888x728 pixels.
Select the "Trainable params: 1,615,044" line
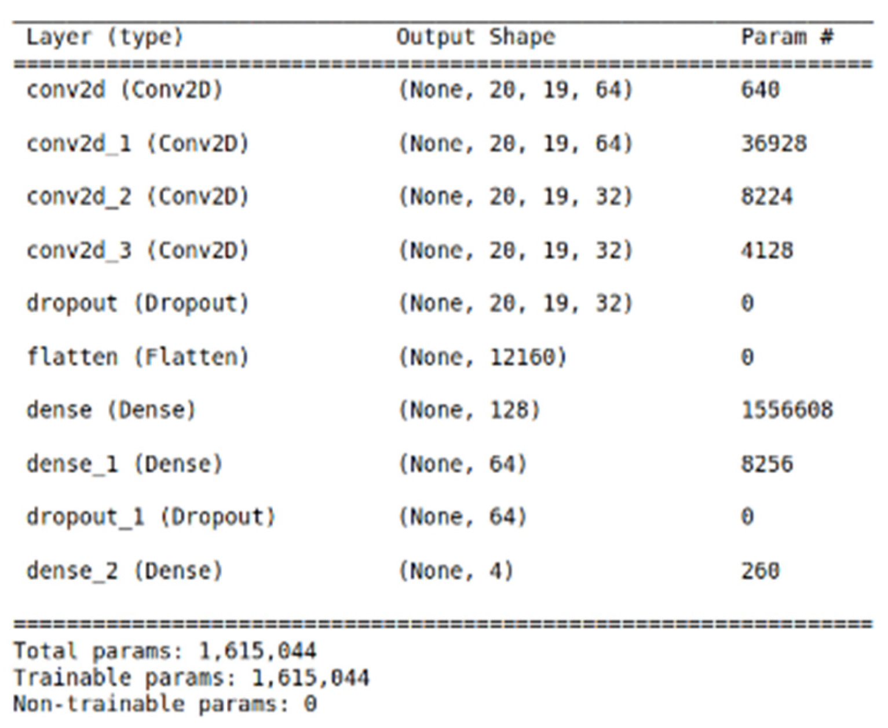point(191,678)
